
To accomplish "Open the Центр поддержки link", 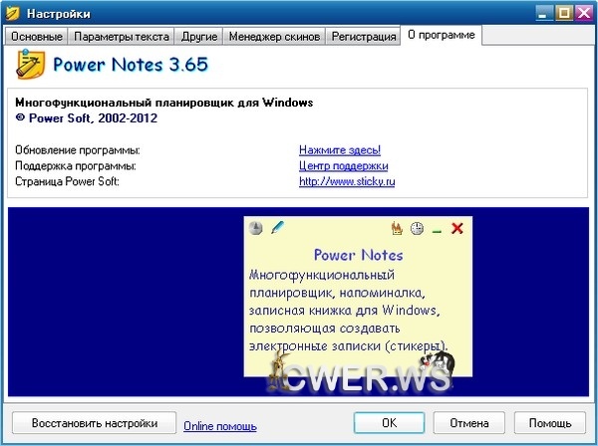I will (x=343, y=165).
